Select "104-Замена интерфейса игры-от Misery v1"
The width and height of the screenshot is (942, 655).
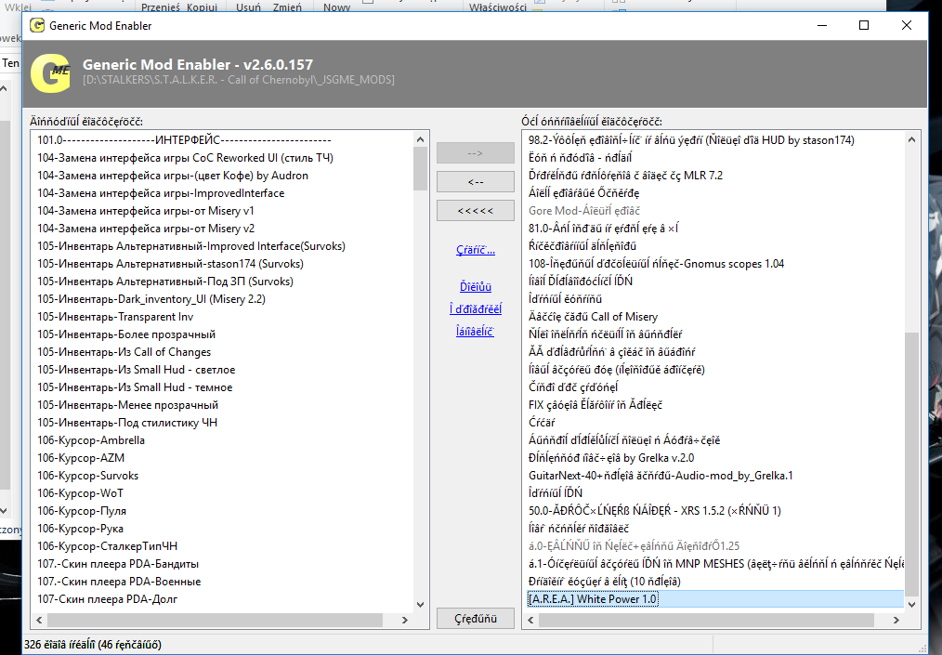(x=133, y=211)
